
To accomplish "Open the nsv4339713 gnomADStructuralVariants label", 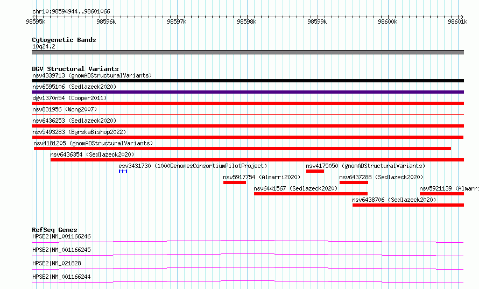I will (x=92, y=75).
